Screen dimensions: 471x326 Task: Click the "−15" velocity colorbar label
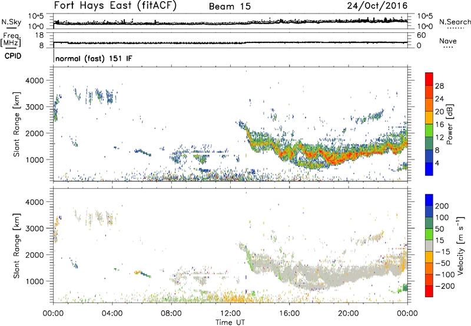(x=443, y=252)
